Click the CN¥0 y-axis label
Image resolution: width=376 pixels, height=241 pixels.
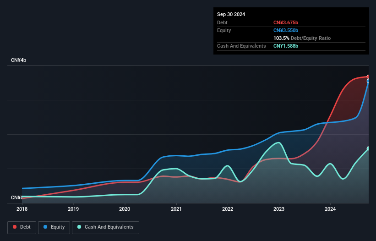pyautogui.click(x=17, y=197)
